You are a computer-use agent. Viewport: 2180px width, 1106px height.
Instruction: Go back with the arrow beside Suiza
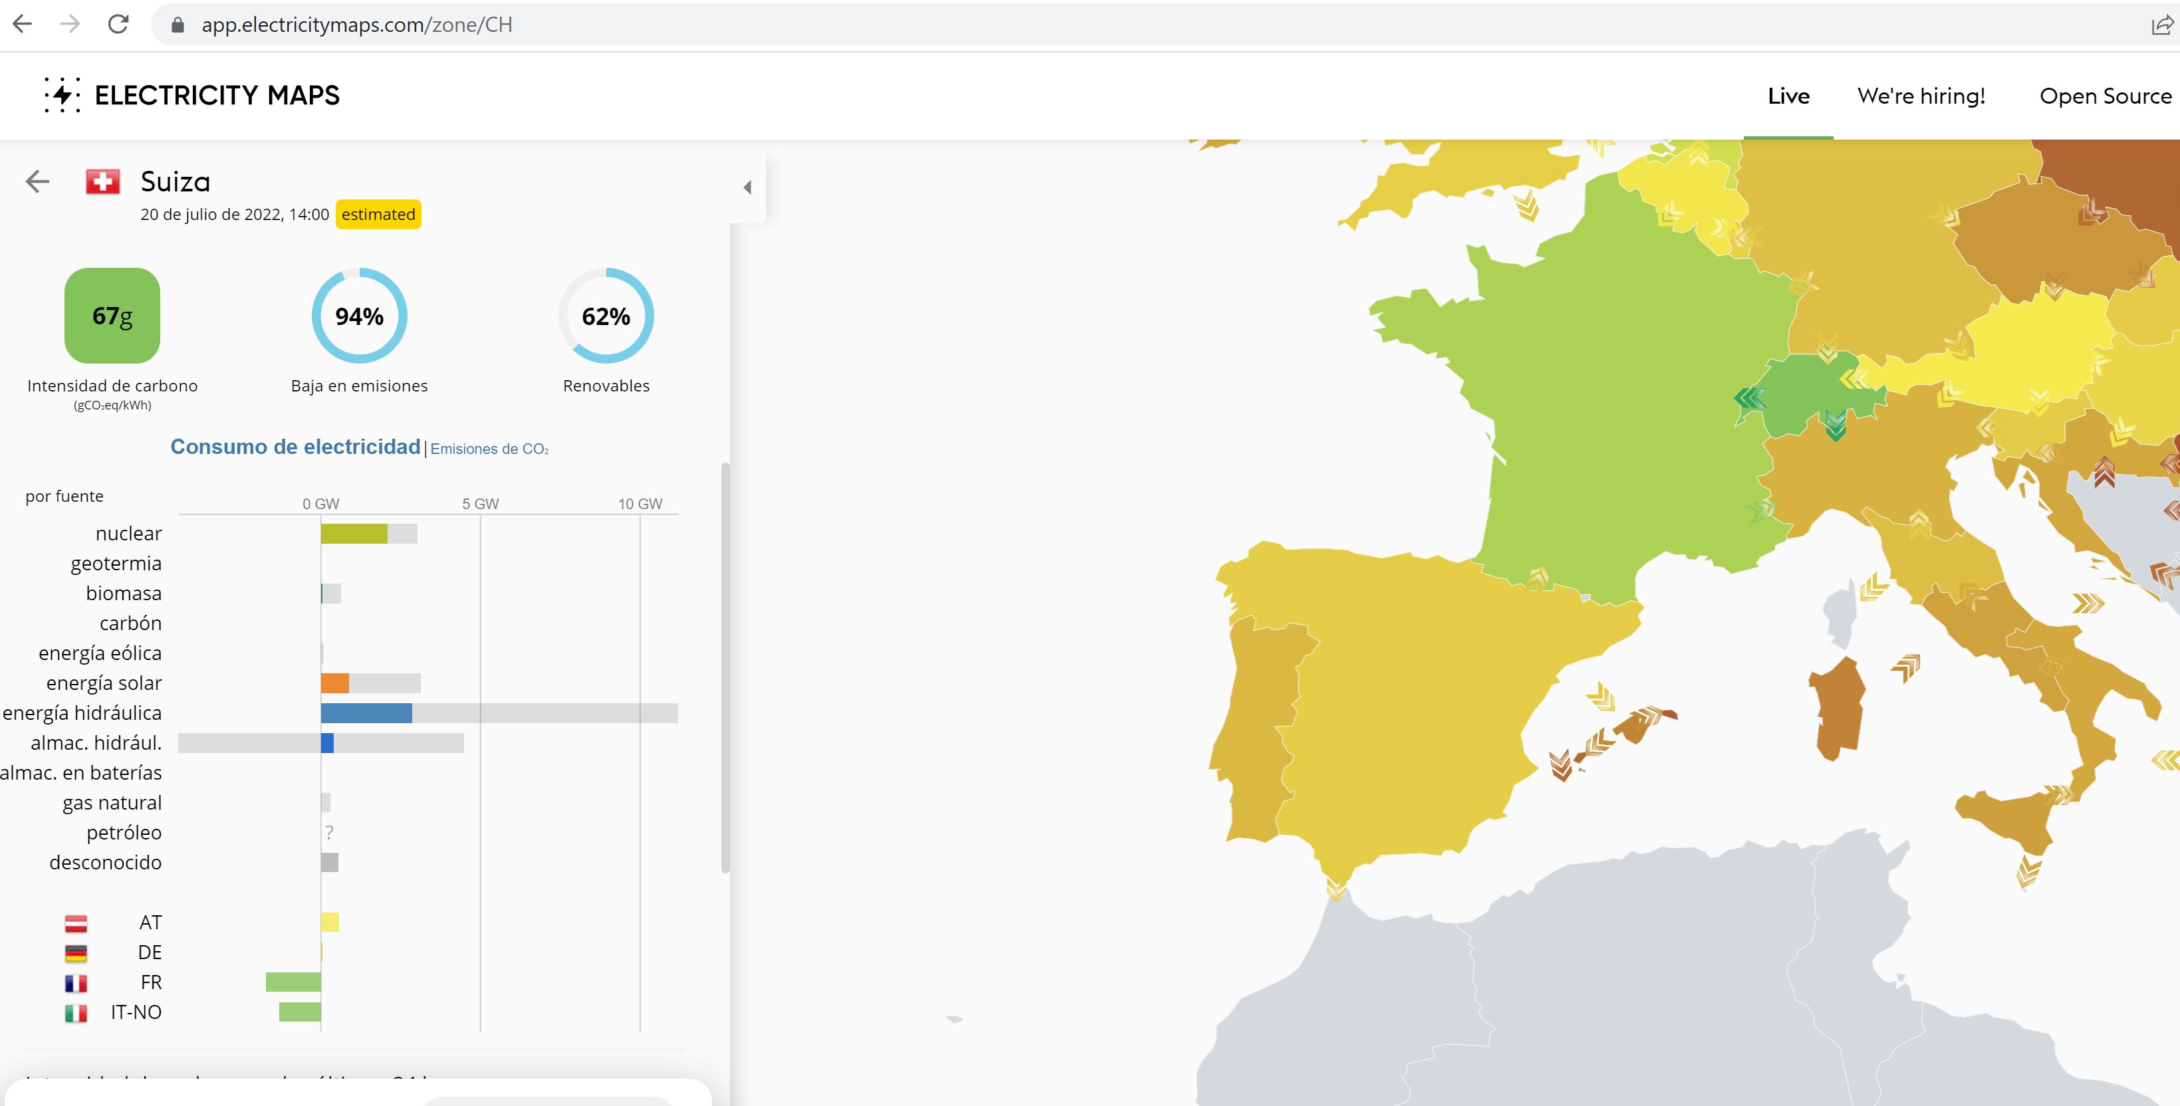coord(37,181)
